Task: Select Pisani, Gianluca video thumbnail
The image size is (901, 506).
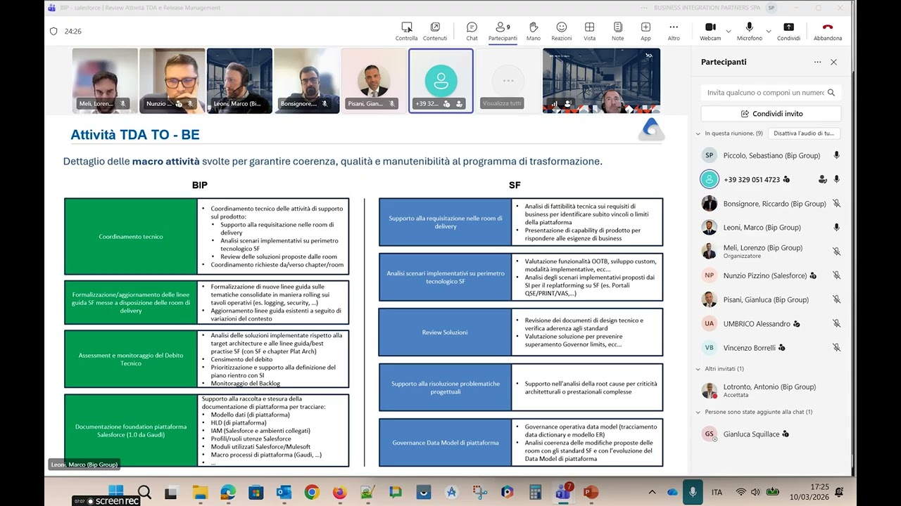Action: pyautogui.click(x=374, y=81)
